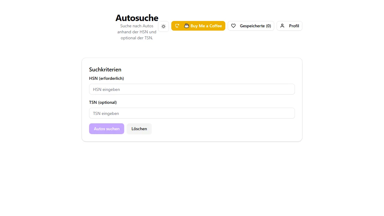Click the Autosuche page title

coord(136,18)
